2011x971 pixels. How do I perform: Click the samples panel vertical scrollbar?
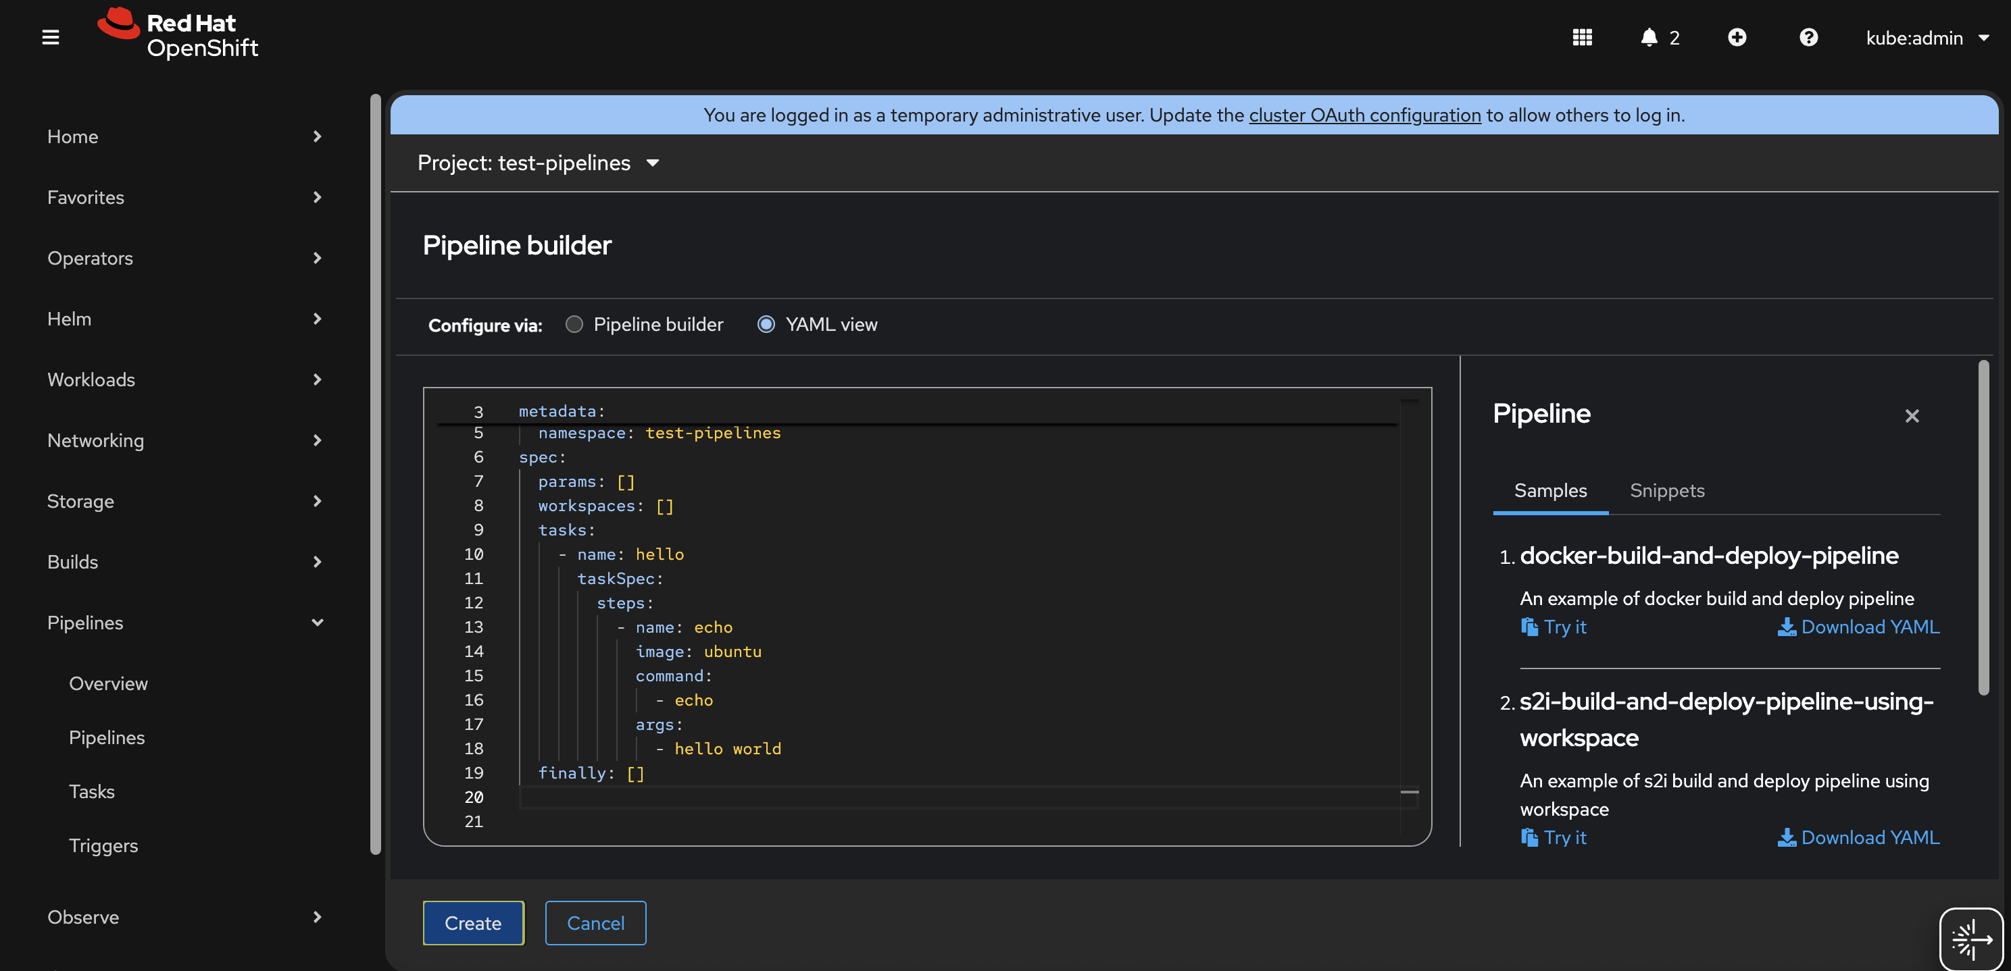[1984, 527]
